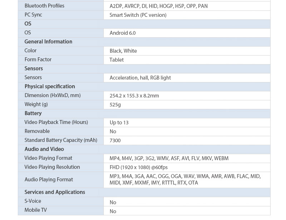This screenshot has height=220, width=286.
Task: Select the Up to 13 playback time value
Action: point(119,123)
